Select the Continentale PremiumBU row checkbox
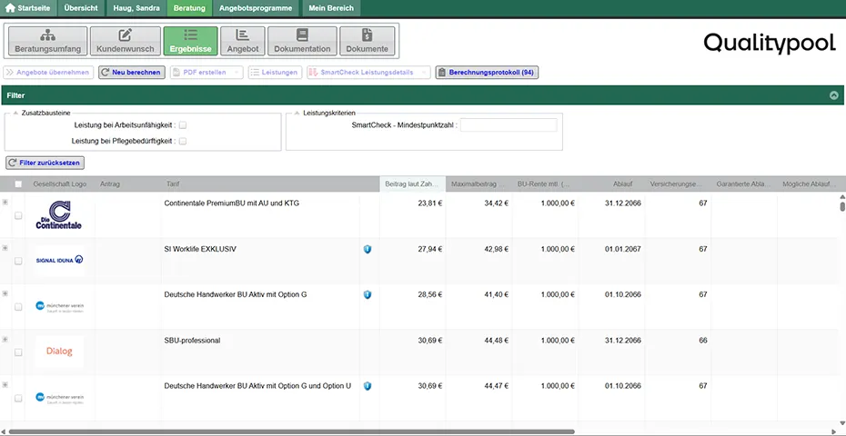Screen dimensions: 846x436 tap(18, 215)
